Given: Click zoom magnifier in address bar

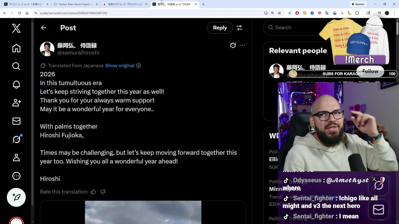Looking at the screenshot, I should (x=272, y=13).
